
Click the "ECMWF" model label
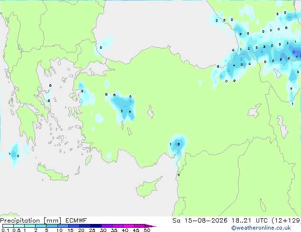pos(76,221)
